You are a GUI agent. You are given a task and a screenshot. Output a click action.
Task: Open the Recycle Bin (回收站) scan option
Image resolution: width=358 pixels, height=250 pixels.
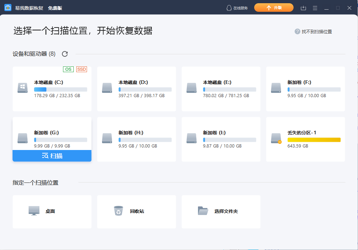136,211
